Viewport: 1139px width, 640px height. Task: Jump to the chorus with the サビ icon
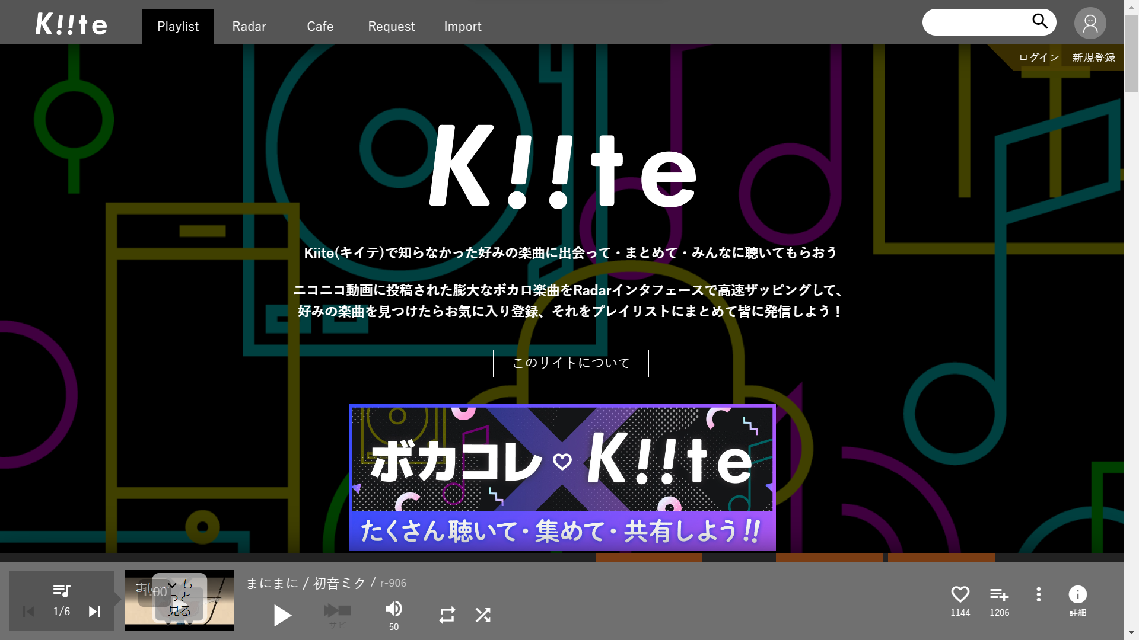[x=338, y=611]
